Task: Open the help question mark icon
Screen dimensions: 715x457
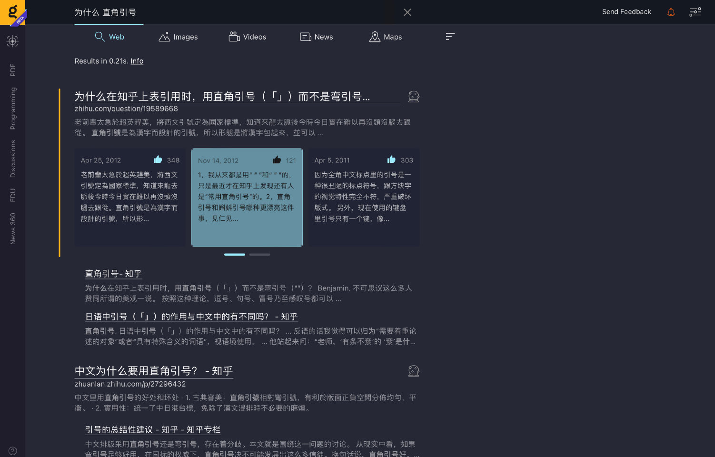Action: (13, 451)
